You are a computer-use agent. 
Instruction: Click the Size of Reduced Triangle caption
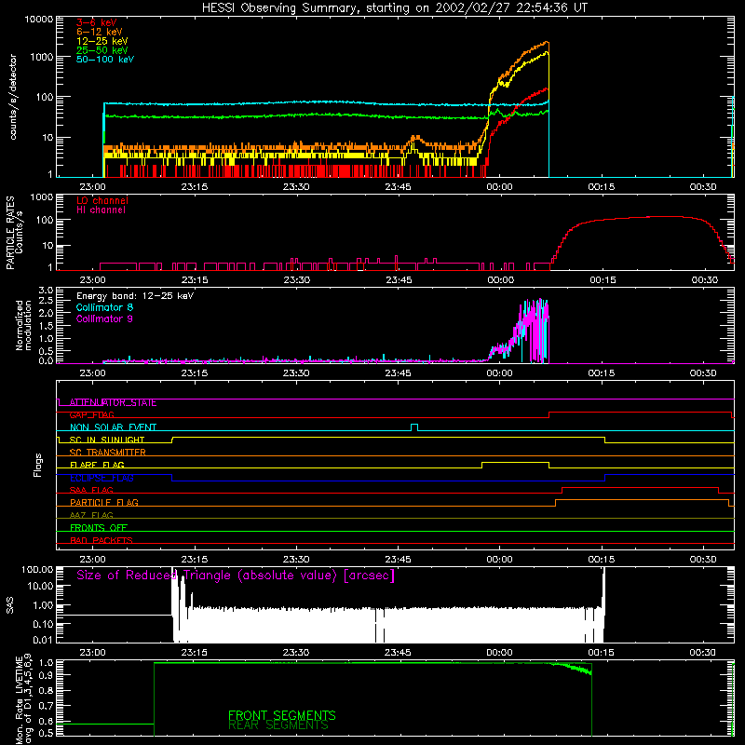tap(236, 576)
